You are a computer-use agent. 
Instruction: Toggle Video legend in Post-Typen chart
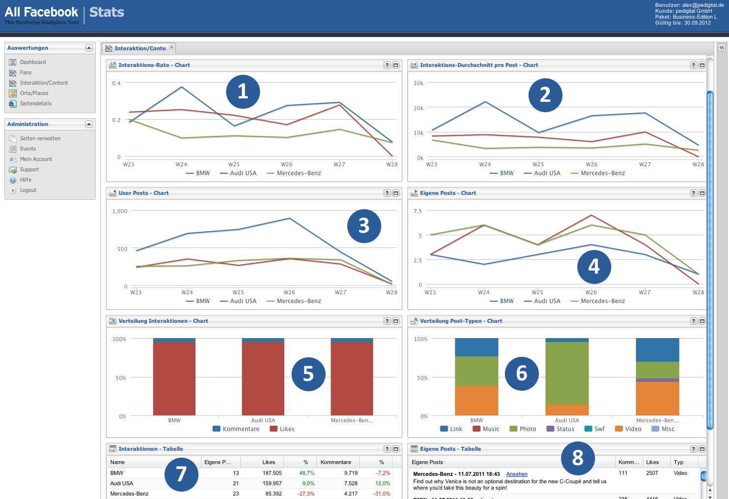click(629, 429)
